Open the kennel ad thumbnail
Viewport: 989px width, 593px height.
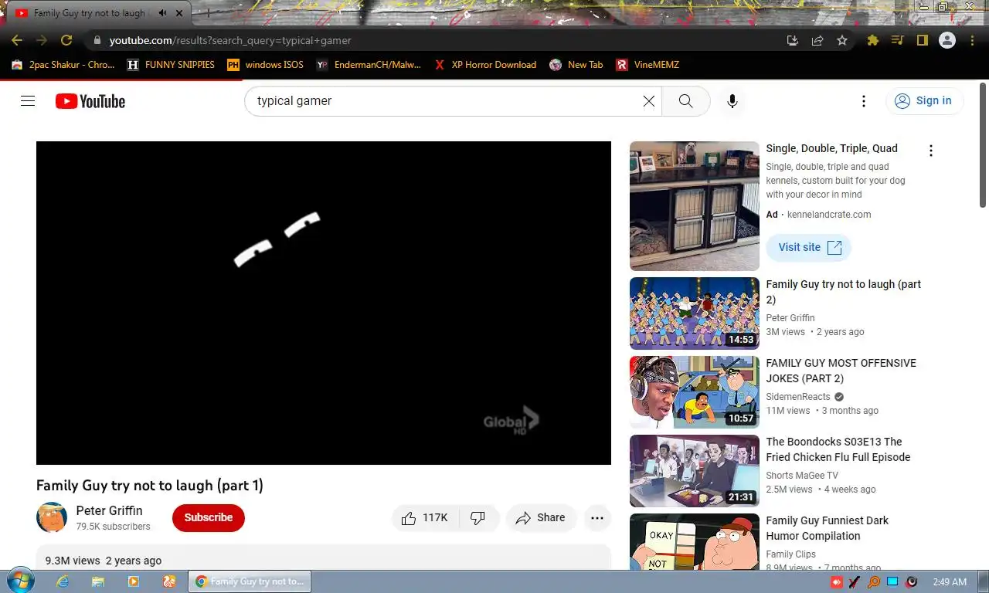tap(695, 206)
